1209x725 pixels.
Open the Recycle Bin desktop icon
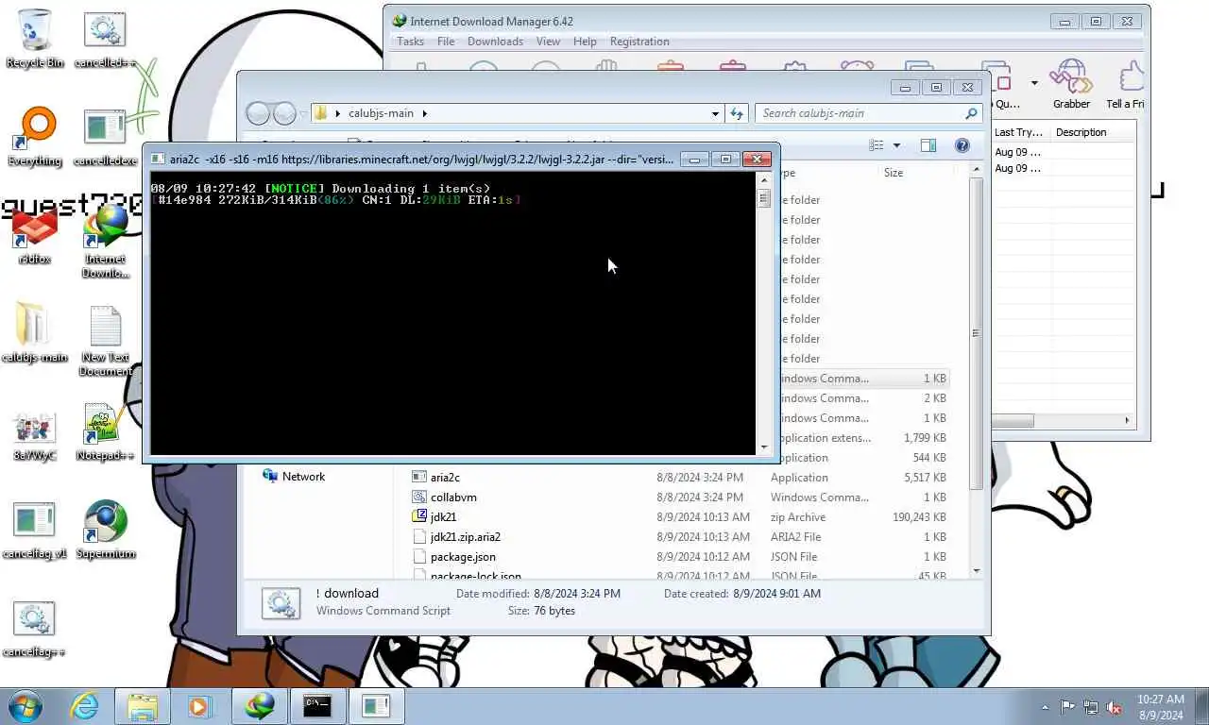click(35, 38)
